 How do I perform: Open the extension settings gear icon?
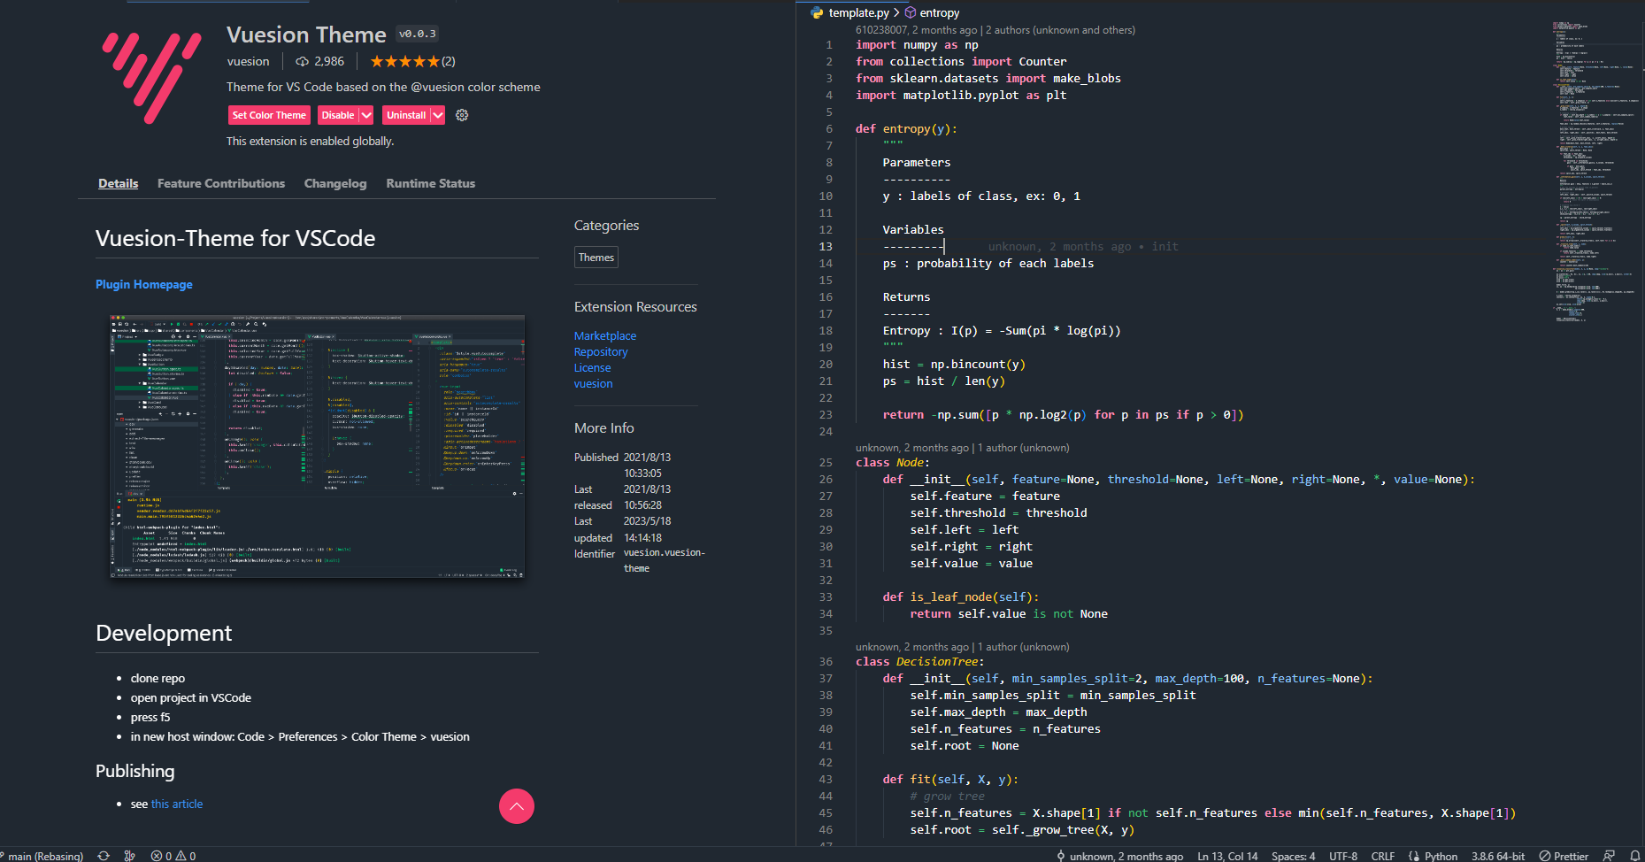(462, 115)
